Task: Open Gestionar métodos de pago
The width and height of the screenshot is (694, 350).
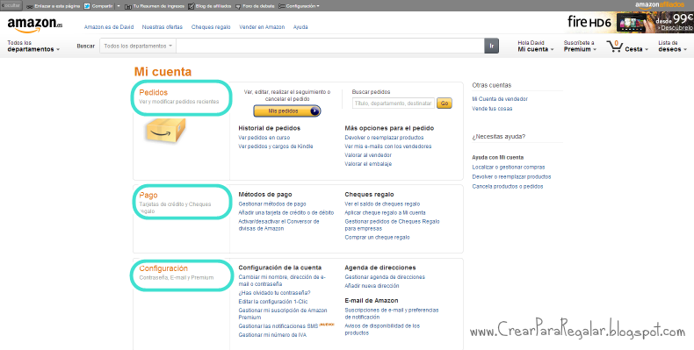Action: tap(272, 204)
